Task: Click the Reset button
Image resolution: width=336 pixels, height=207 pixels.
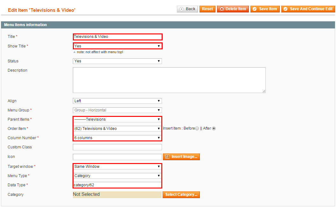Action: (x=207, y=9)
